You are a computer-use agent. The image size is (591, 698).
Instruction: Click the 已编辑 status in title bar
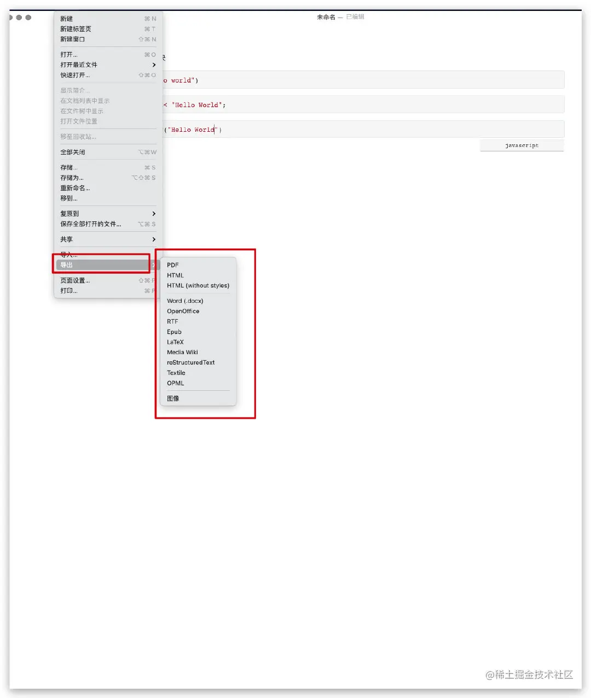click(x=355, y=17)
